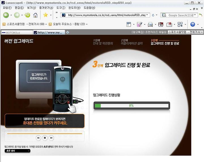Click the tile windows grid icon
Screen dimensions: 204x162
click(180, 24)
